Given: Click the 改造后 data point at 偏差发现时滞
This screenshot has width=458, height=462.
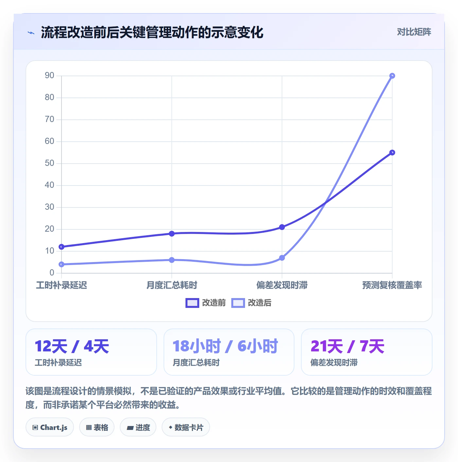Looking at the screenshot, I should tap(282, 258).
